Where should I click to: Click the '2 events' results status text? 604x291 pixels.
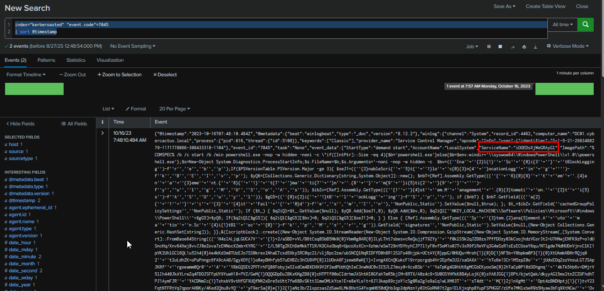point(19,46)
